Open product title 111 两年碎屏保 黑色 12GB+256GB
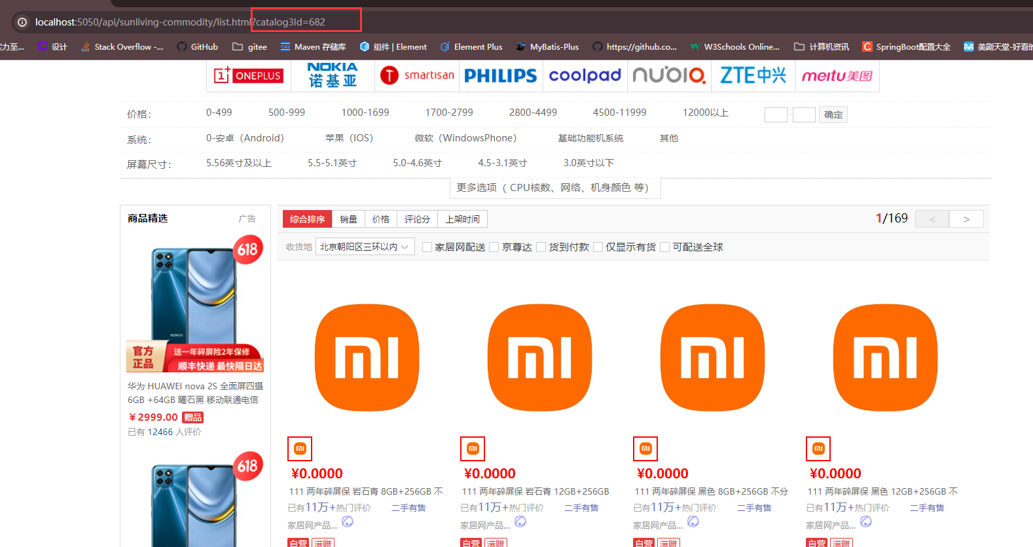Image resolution: width=1033 pixels, height=547 pixels. coord(882,491)
